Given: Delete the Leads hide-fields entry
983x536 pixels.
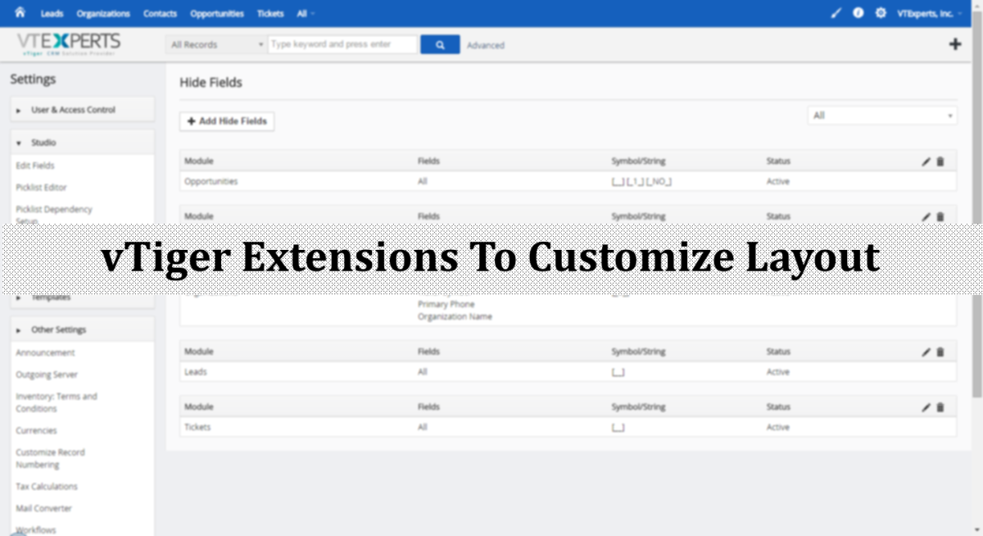Looking at the screenshot, I should point(940,352).
